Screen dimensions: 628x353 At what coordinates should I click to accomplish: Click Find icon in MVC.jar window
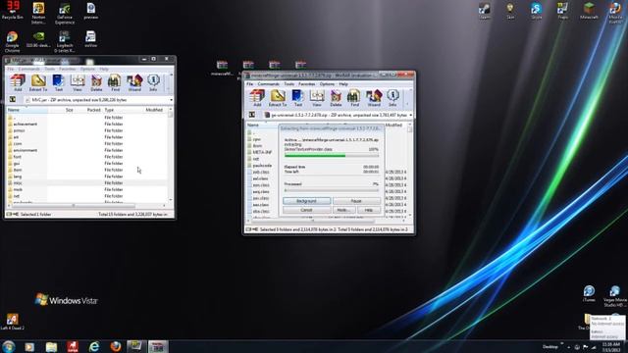[x=115, y=82]
